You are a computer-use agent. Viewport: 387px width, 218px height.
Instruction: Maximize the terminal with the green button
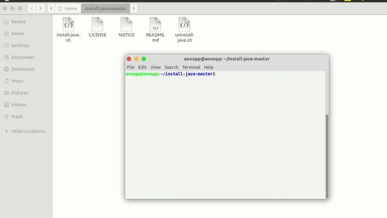point(144,59)
